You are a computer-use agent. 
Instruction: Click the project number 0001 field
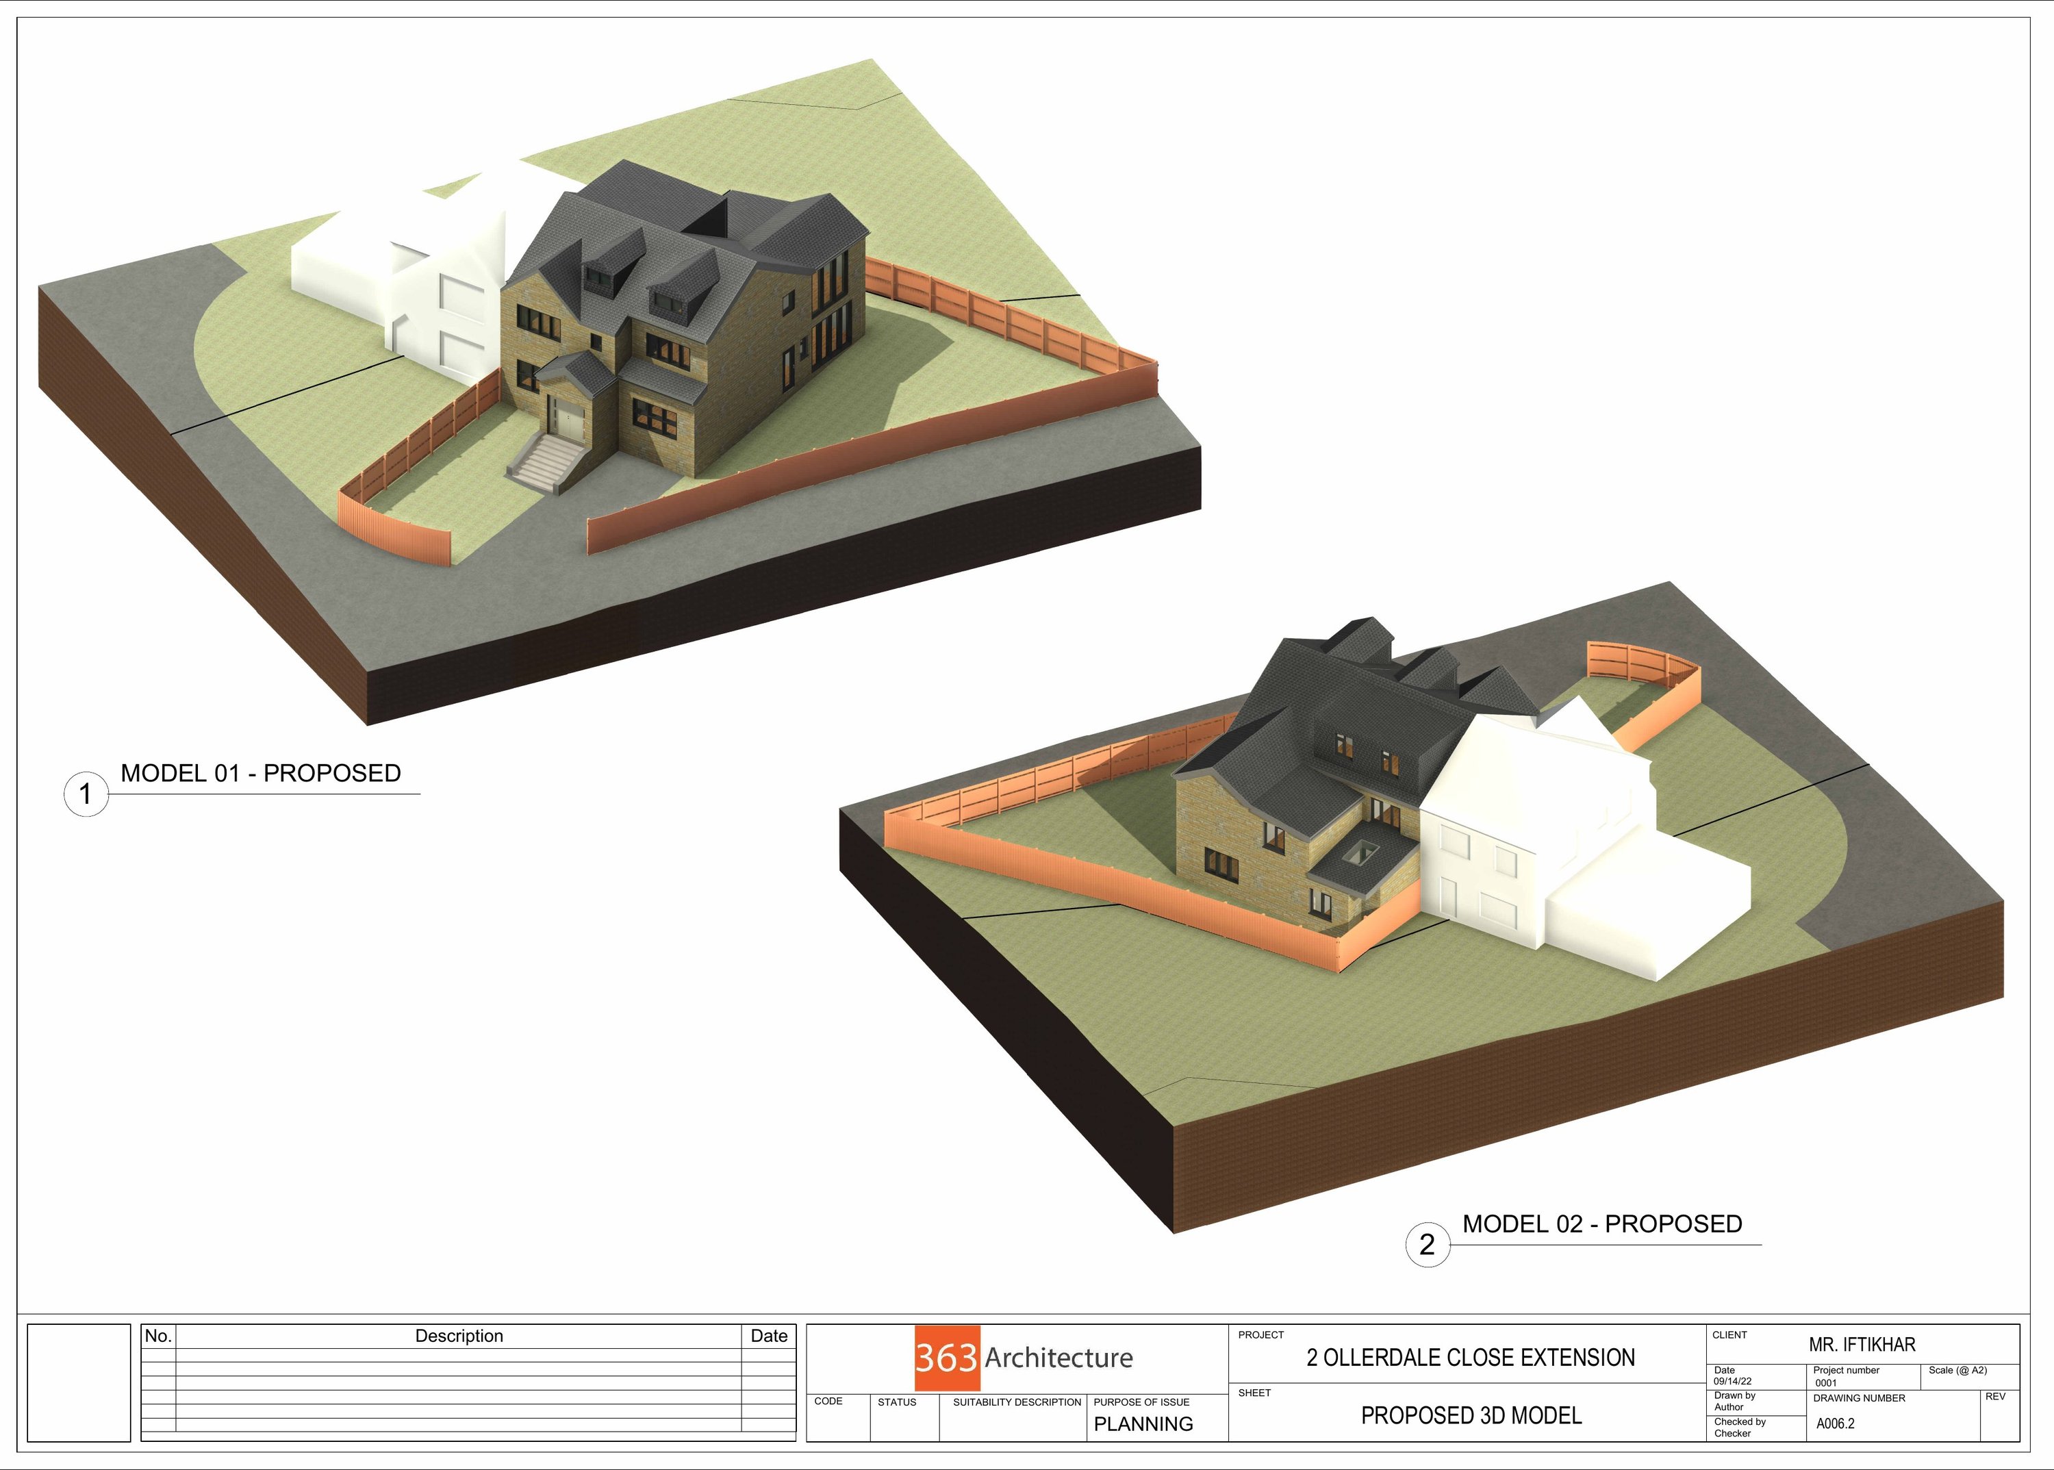click(x=1826, y=1383)
